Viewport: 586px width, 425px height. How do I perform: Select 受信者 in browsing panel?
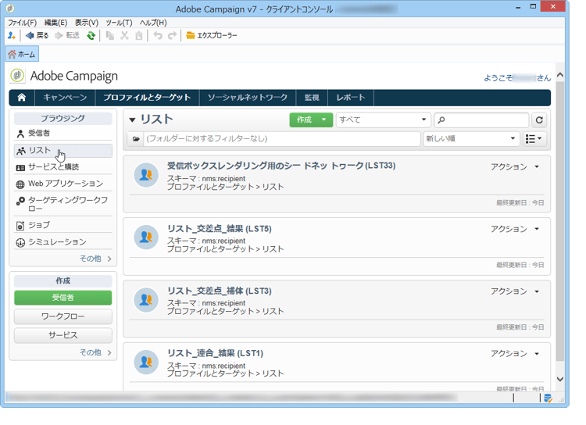tap(63, 133)
